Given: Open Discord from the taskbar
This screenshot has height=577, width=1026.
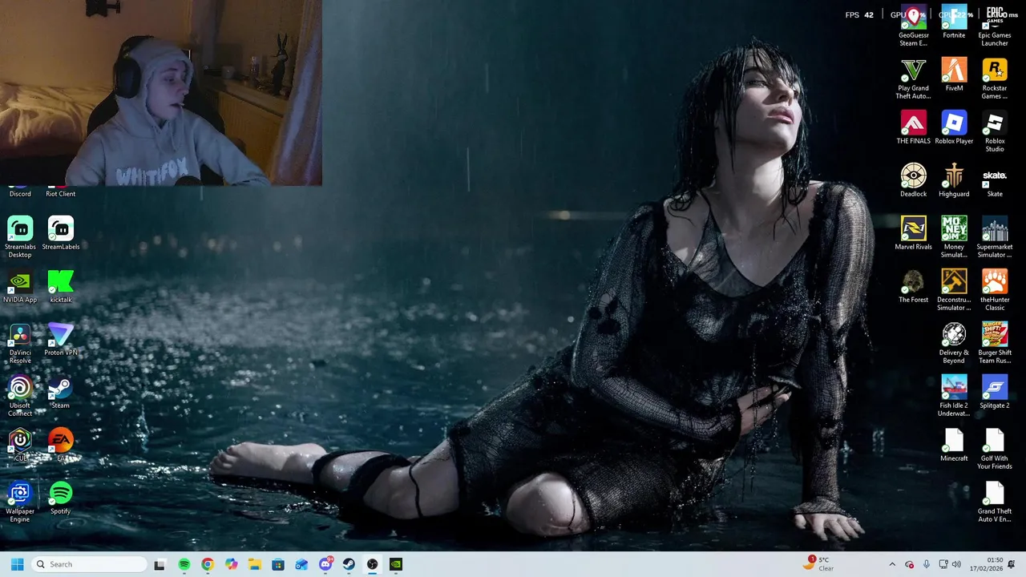Looking at the screenshot, I should pyautogui.click(x=325, y=564).
